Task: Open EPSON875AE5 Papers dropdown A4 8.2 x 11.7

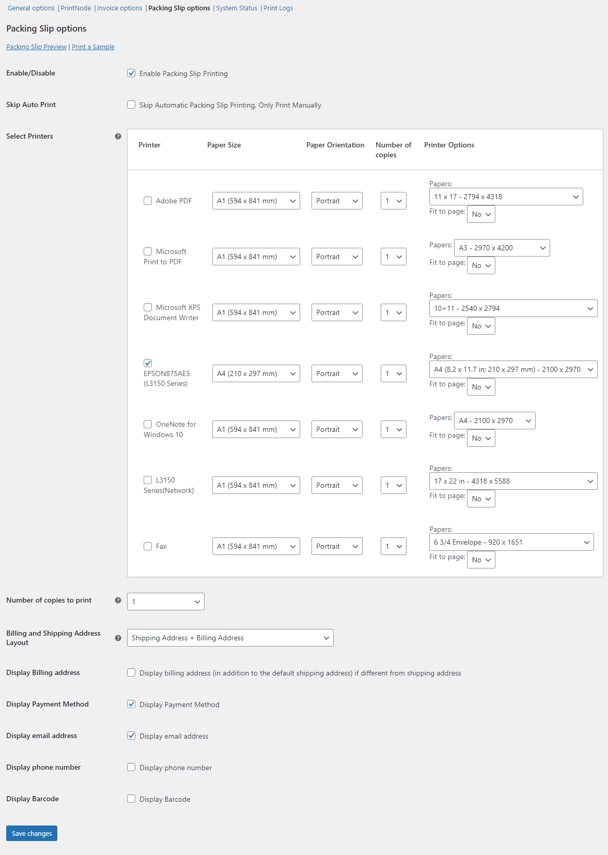Action: (513, 369)
